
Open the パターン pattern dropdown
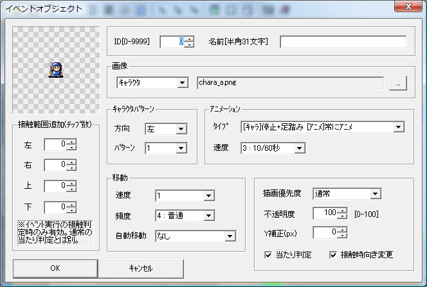(x=166, y=148)
